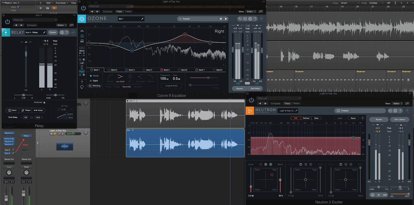Click the pencil icon beside EQ 1 name
This screenshot has width=414, height=205.
coord(142,19)
